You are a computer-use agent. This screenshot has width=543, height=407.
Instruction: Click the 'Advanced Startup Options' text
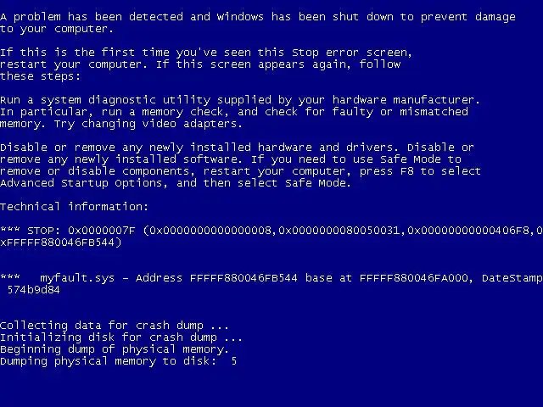click(81, 183)
